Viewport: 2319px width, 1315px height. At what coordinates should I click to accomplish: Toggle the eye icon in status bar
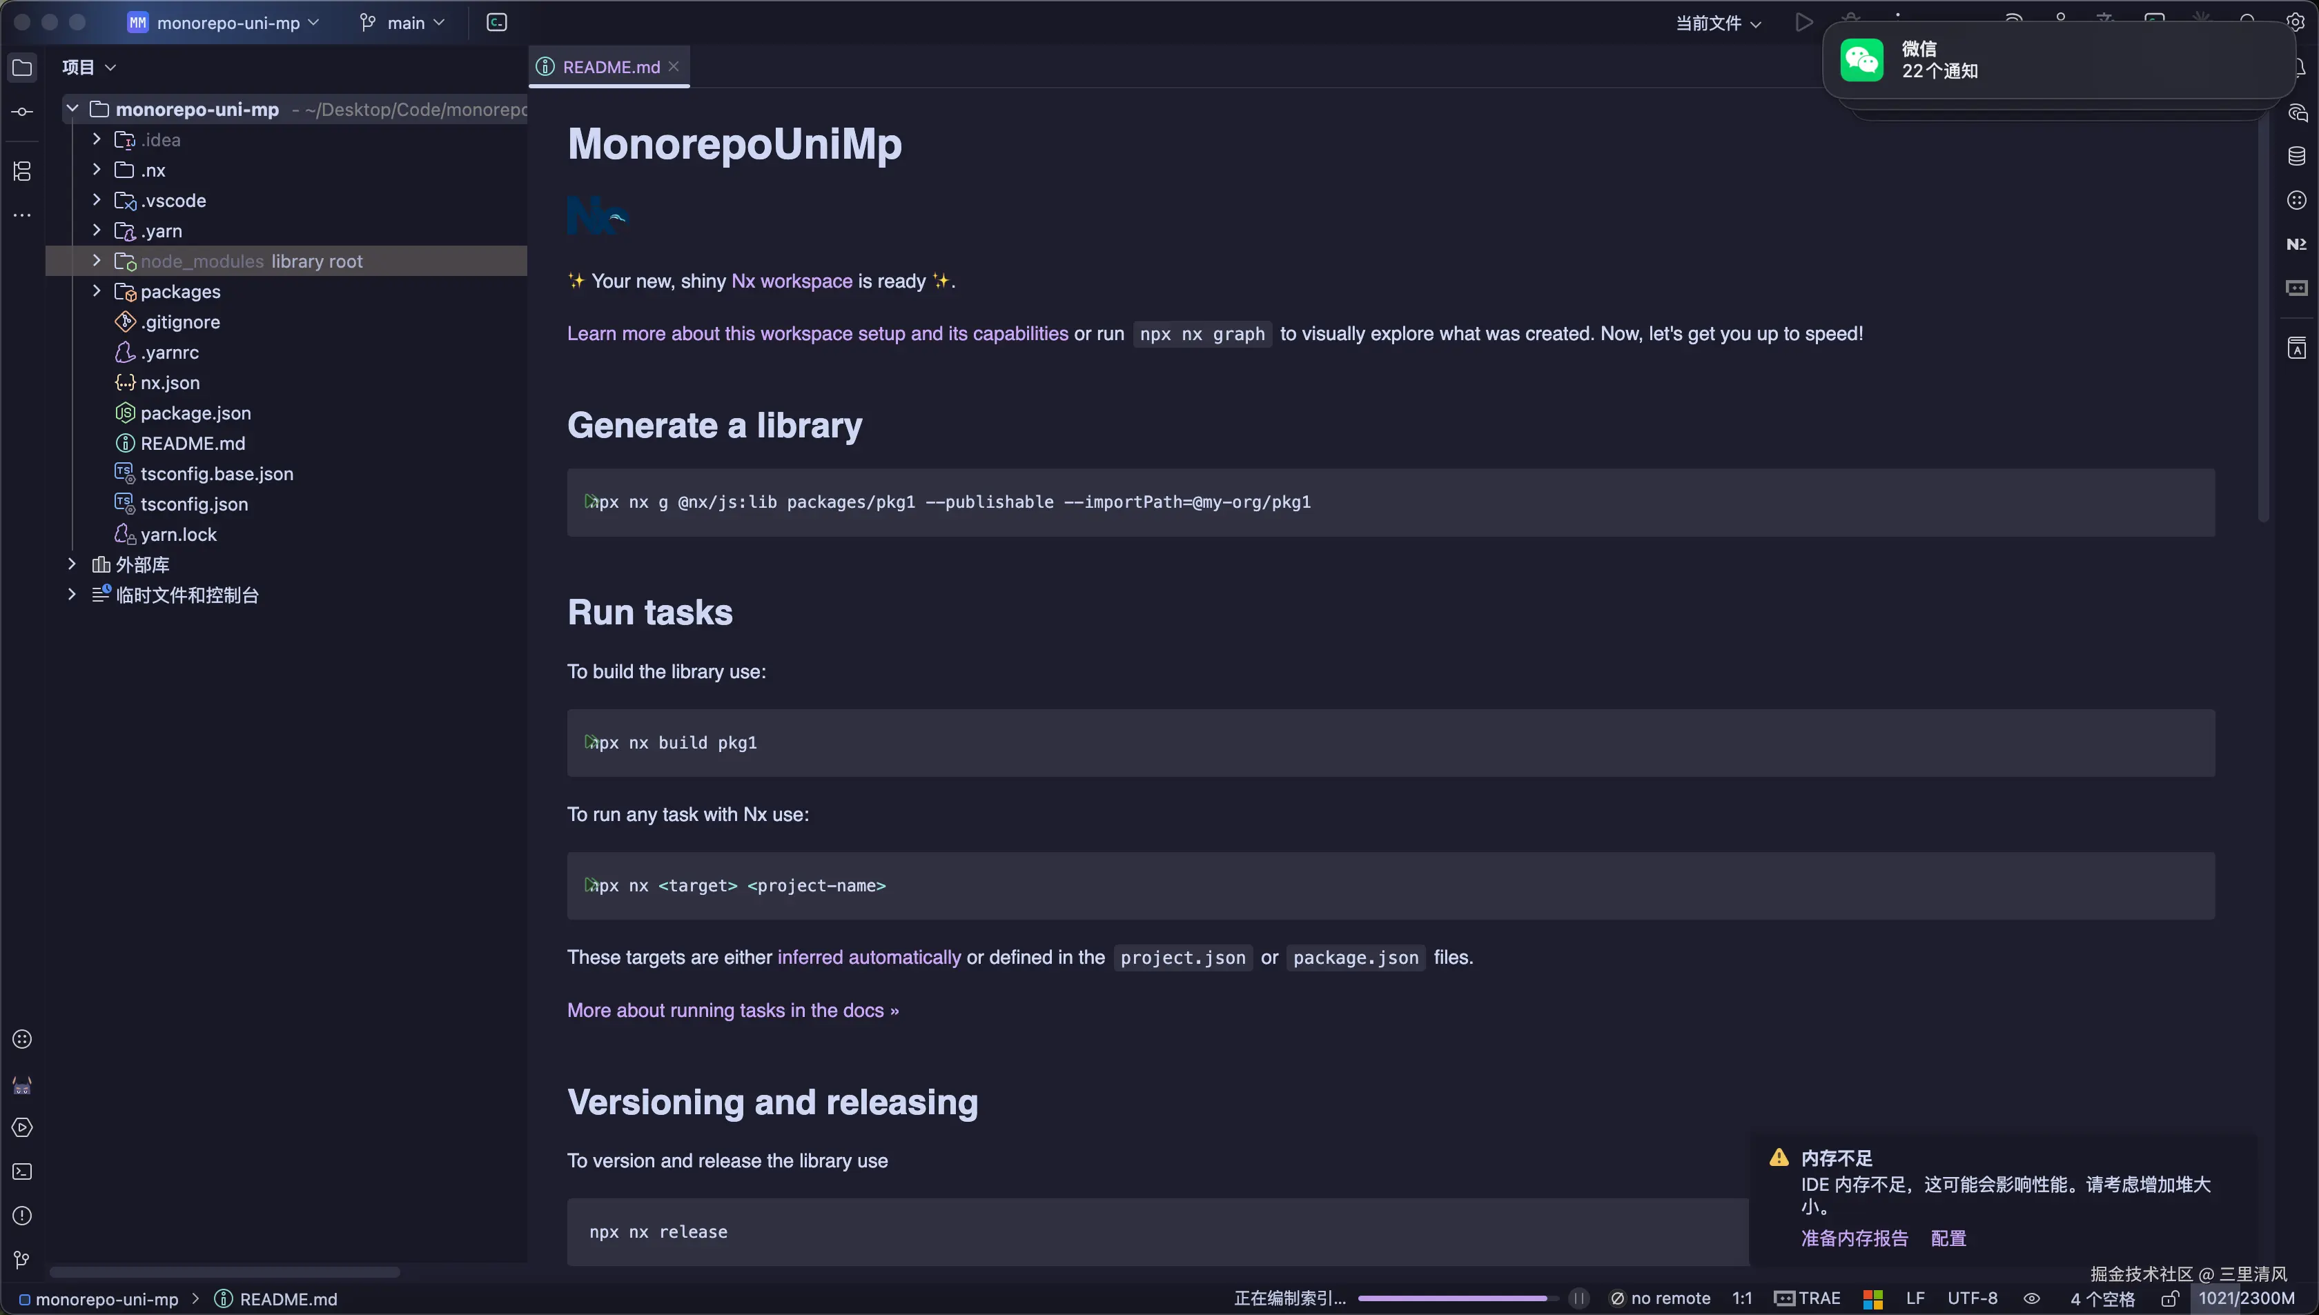coord(2032,1298)
